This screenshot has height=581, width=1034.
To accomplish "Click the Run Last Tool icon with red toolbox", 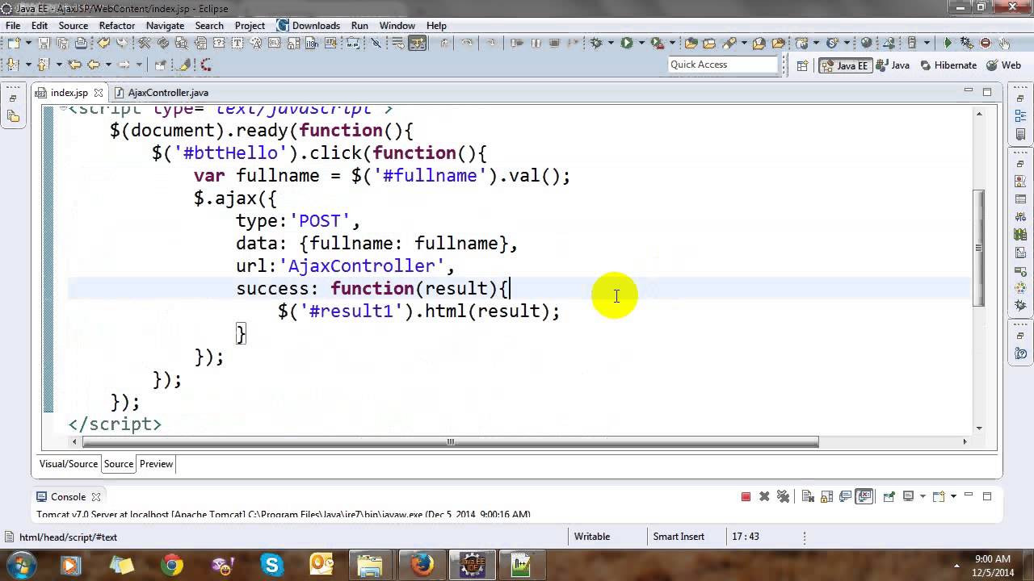I will click(x=658, y=43).
